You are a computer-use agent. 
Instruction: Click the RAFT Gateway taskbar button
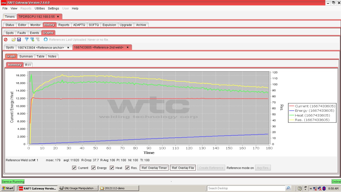[x=38, y=188]
